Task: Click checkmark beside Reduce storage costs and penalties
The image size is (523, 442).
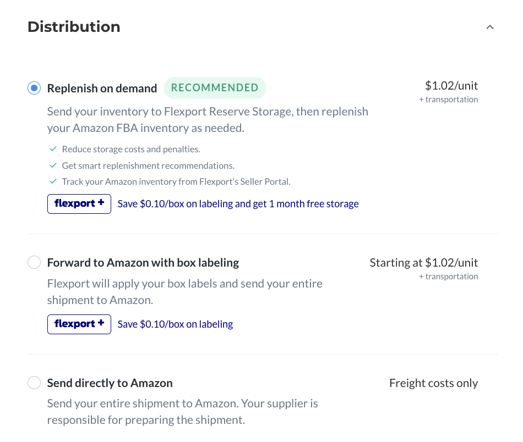Action: tap(53, 149)
